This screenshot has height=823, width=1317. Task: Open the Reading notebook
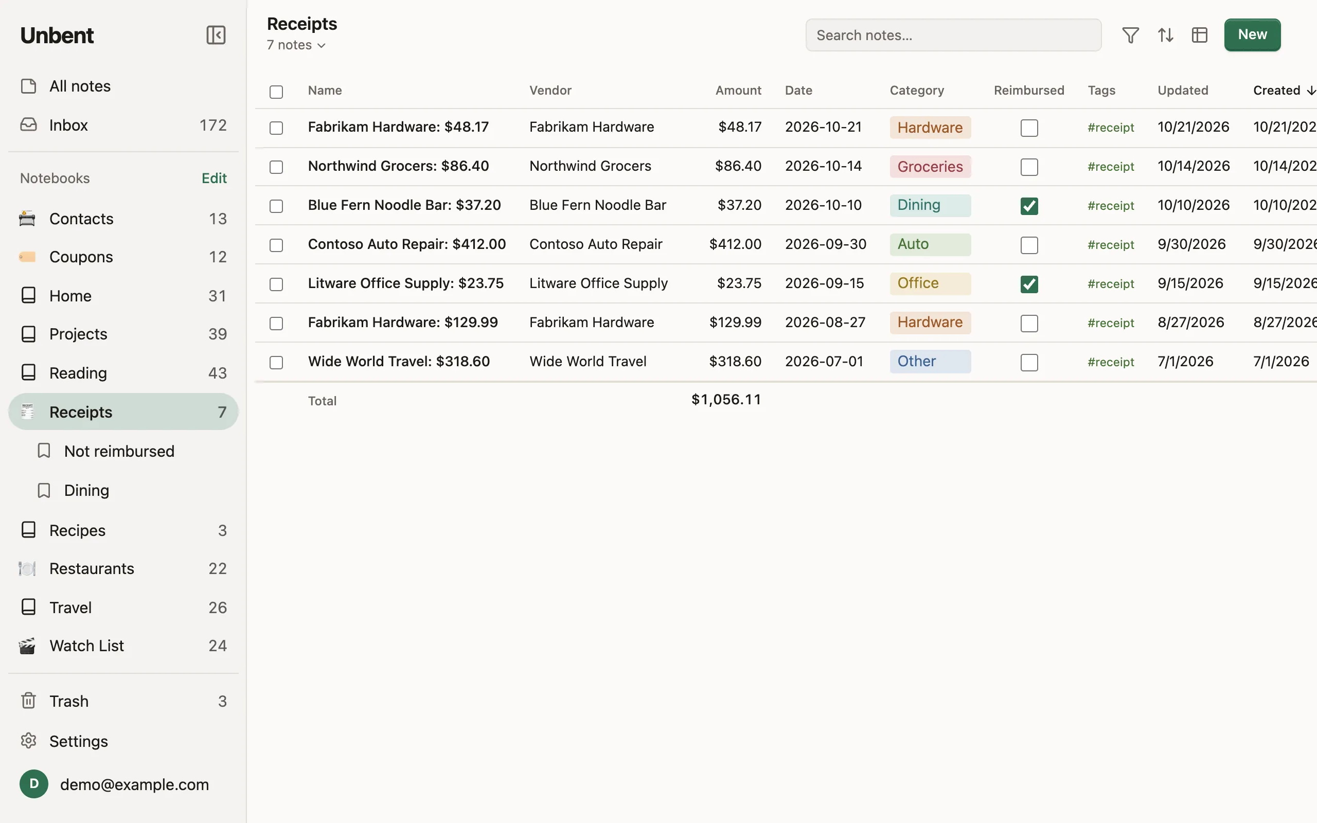point(123,373)
